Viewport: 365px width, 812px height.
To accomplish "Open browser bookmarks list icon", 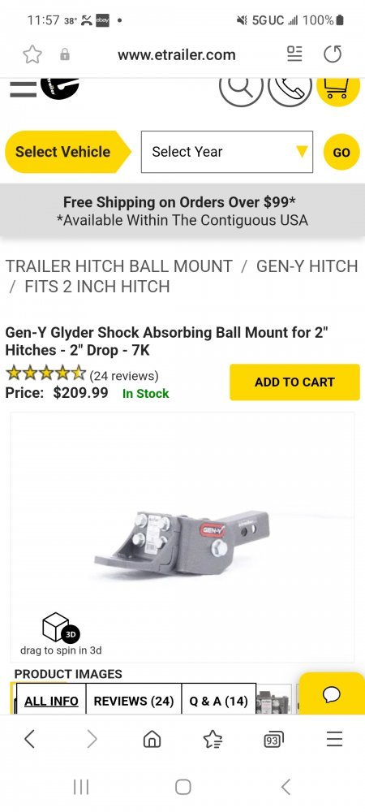I will [213, 739].
